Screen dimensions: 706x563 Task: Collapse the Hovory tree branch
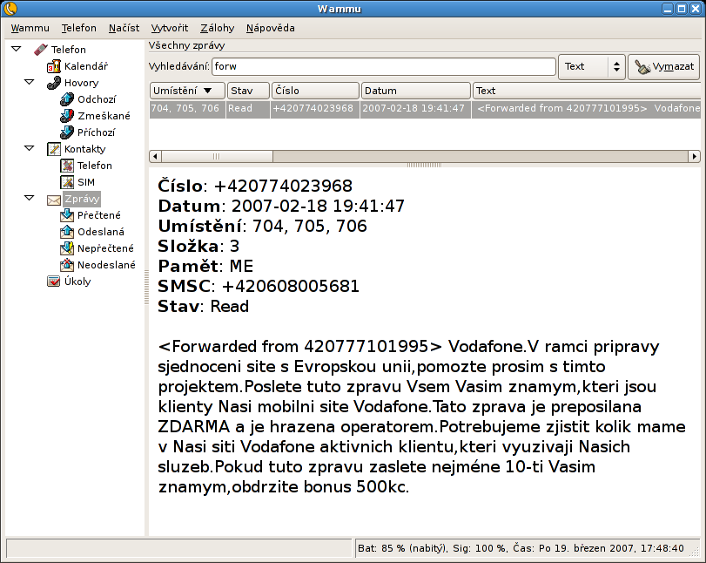click(x=30, y=82)
